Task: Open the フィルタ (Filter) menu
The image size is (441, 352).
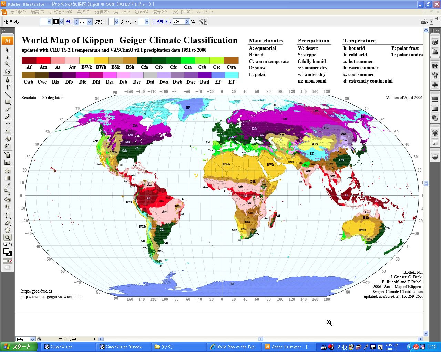Action: 121,12
